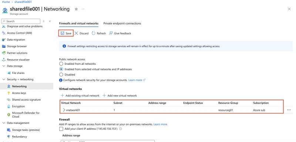Expand the vnetwork01 virtual network row
The image size is (296, 142).
coord(64,110)
